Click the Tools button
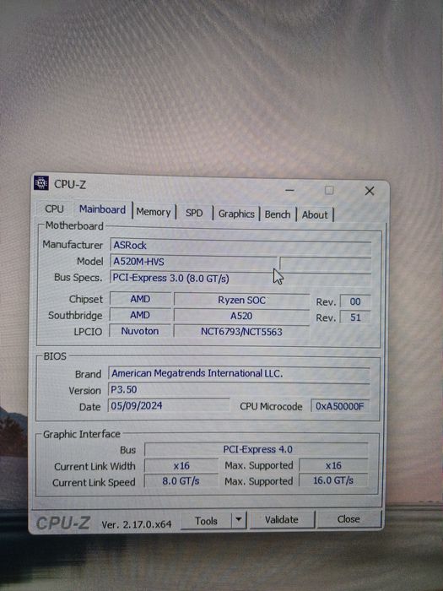Viewport: 443px width, 591px height. tap(206, 521)
